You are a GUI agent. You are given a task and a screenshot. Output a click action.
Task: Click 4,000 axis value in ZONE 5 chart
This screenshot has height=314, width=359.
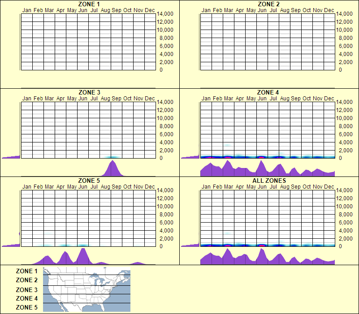click(166, 231)
